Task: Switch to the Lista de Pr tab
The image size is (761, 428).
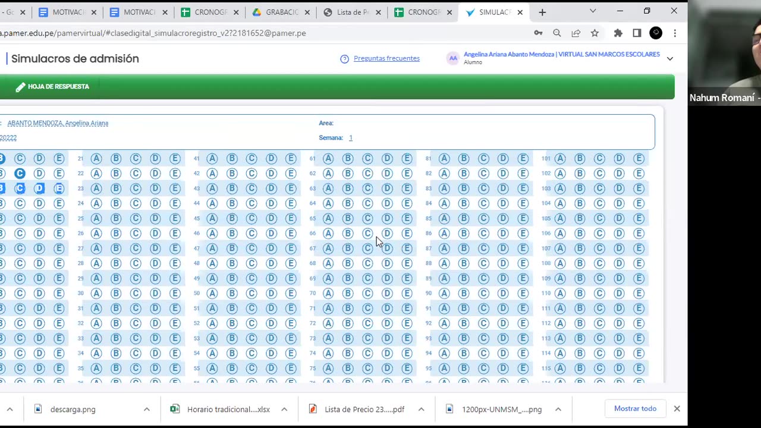Action: pos(351,12)
